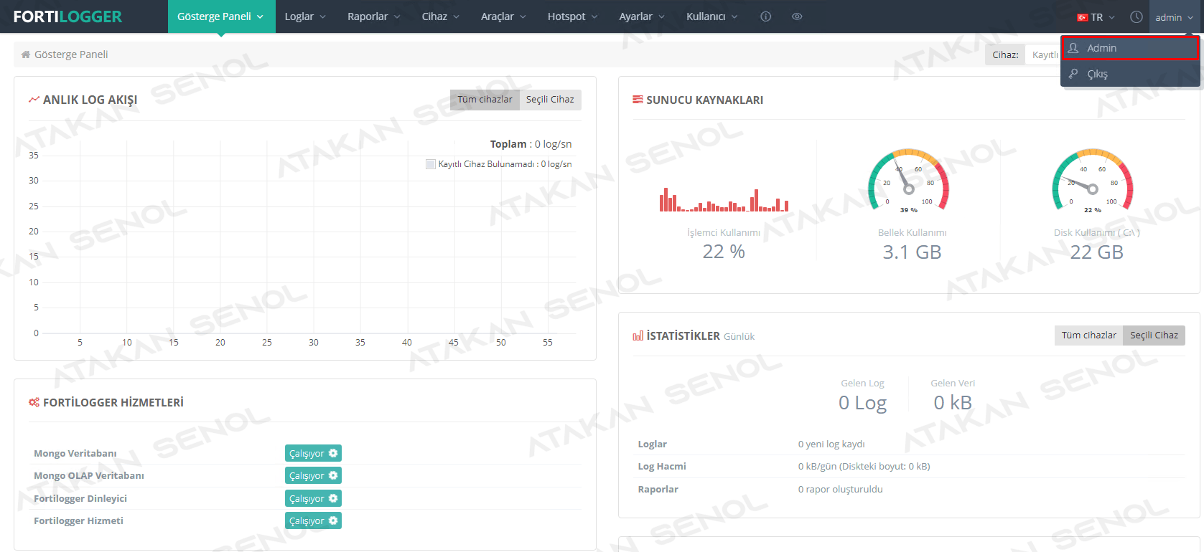The width and height of the screenshot is (1204, 552).
Task: Click gear icon on Fortilogger Hizmeti status
Action: pyautogui.click(x=333, y=520)
